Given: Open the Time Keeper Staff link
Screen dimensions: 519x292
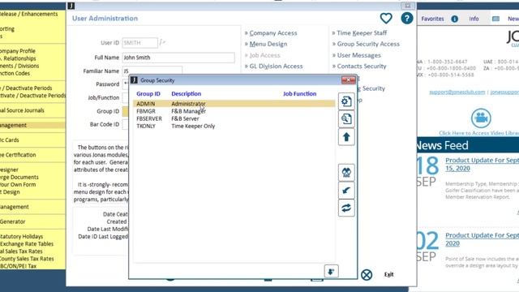Looking at the screenshot, I should pos(362,33).
